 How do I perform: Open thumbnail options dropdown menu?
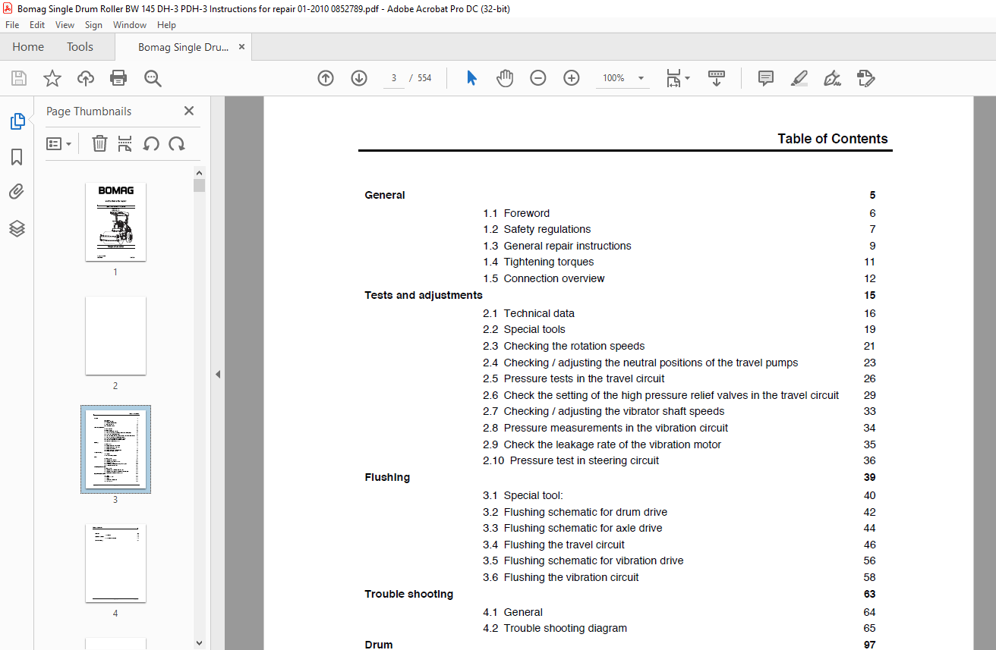coord(59,143)
